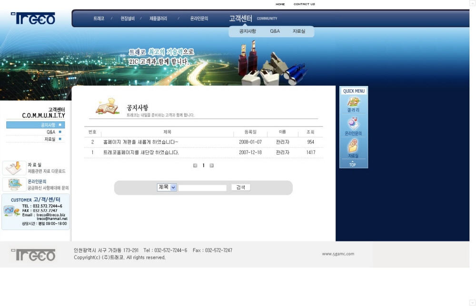This screenshot has width=476, height=306.
Task: Open the 고객센터 main navigation menu
Action: 240,19
